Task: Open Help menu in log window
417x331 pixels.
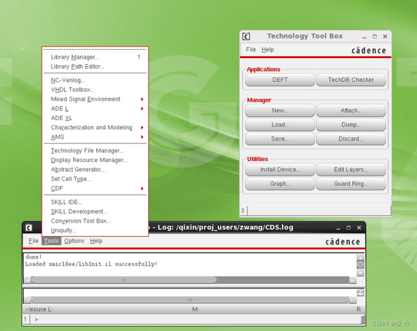Action: (x=96, y=241)
